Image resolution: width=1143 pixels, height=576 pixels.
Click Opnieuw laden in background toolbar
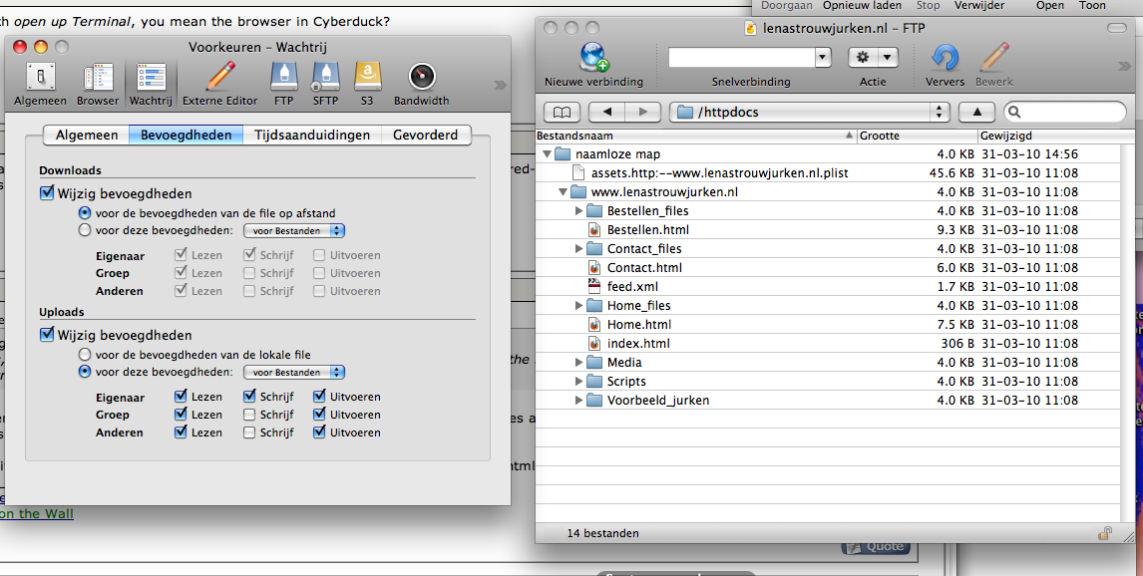coord(863,5)
